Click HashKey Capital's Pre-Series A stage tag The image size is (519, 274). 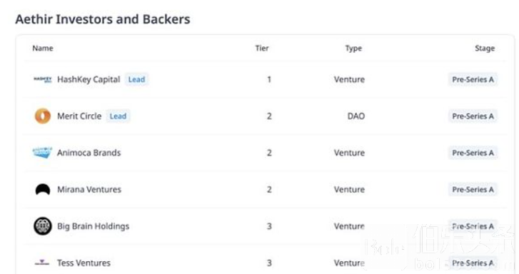pos(473,79)
